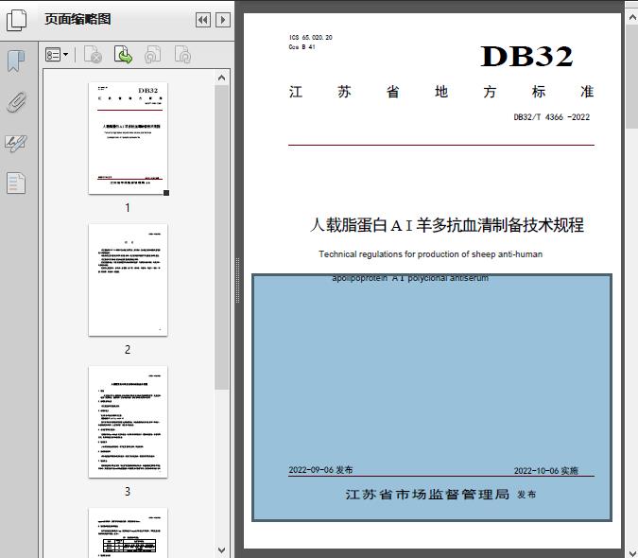Click page number label 2 under thumbnail
This screenshot has width=638, height=558.
pyautogui.click(x=128, y=350)
